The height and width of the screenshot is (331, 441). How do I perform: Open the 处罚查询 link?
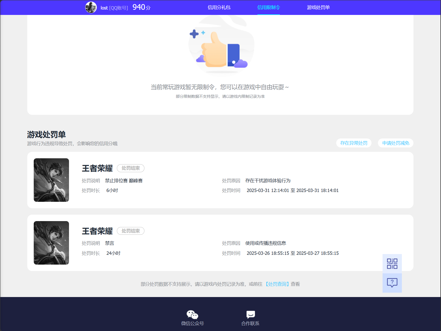pos(277,284)
